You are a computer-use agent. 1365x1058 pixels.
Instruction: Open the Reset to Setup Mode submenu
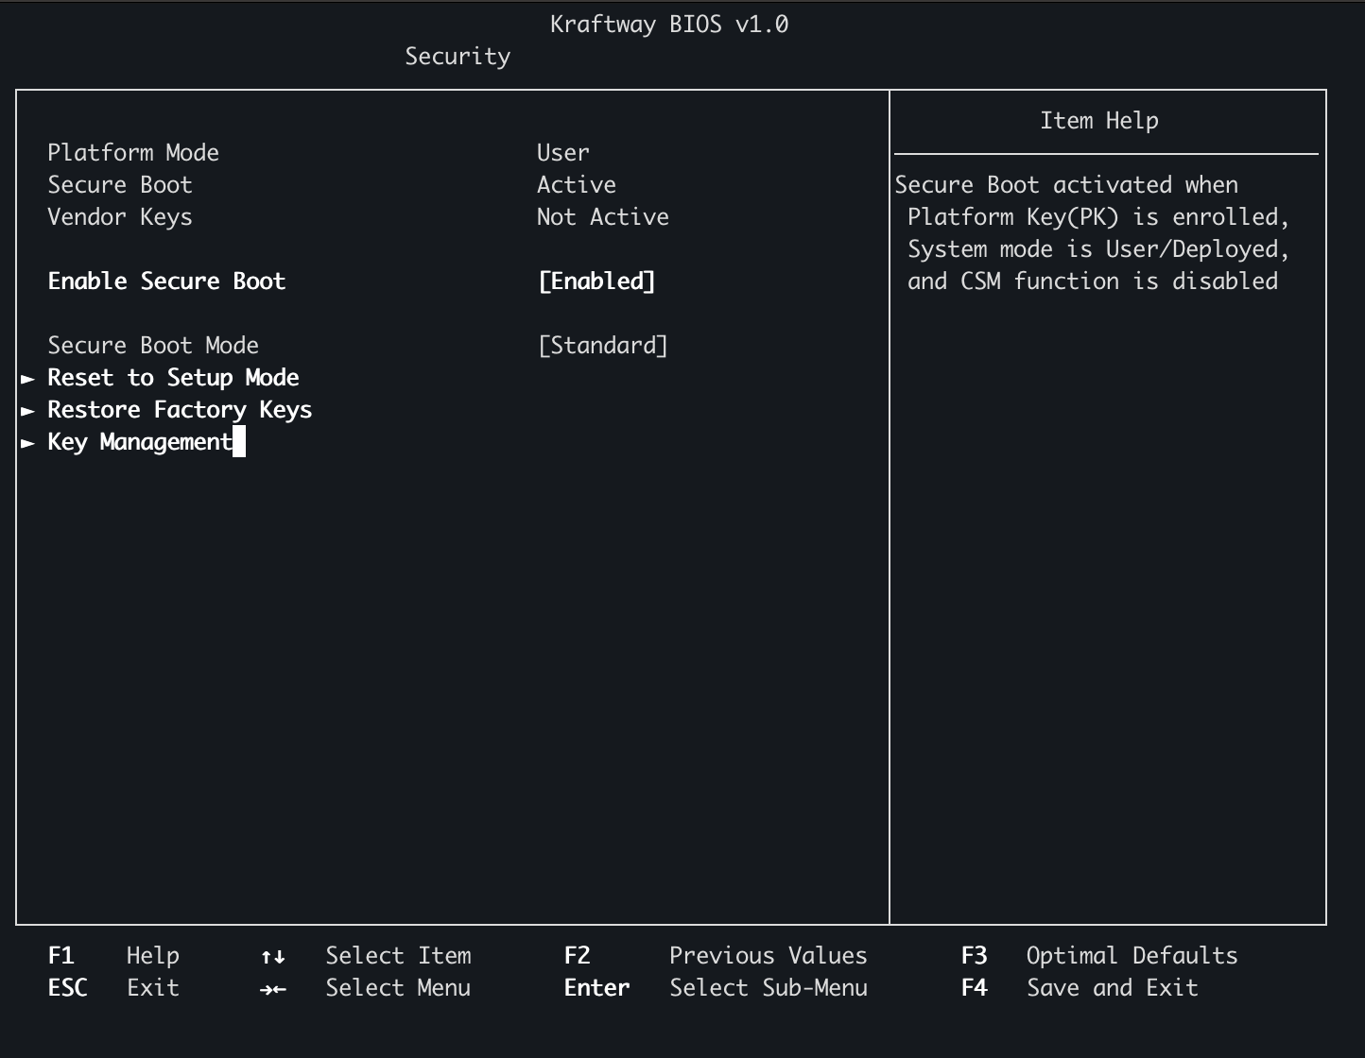point(173,378)
